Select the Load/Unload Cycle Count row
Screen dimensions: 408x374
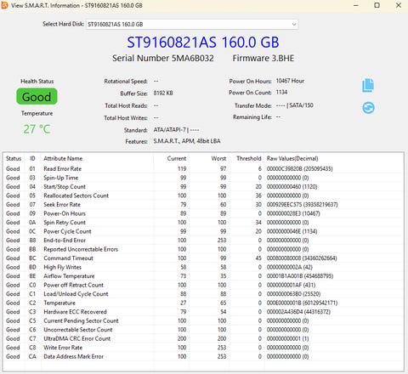click(203, 294)
